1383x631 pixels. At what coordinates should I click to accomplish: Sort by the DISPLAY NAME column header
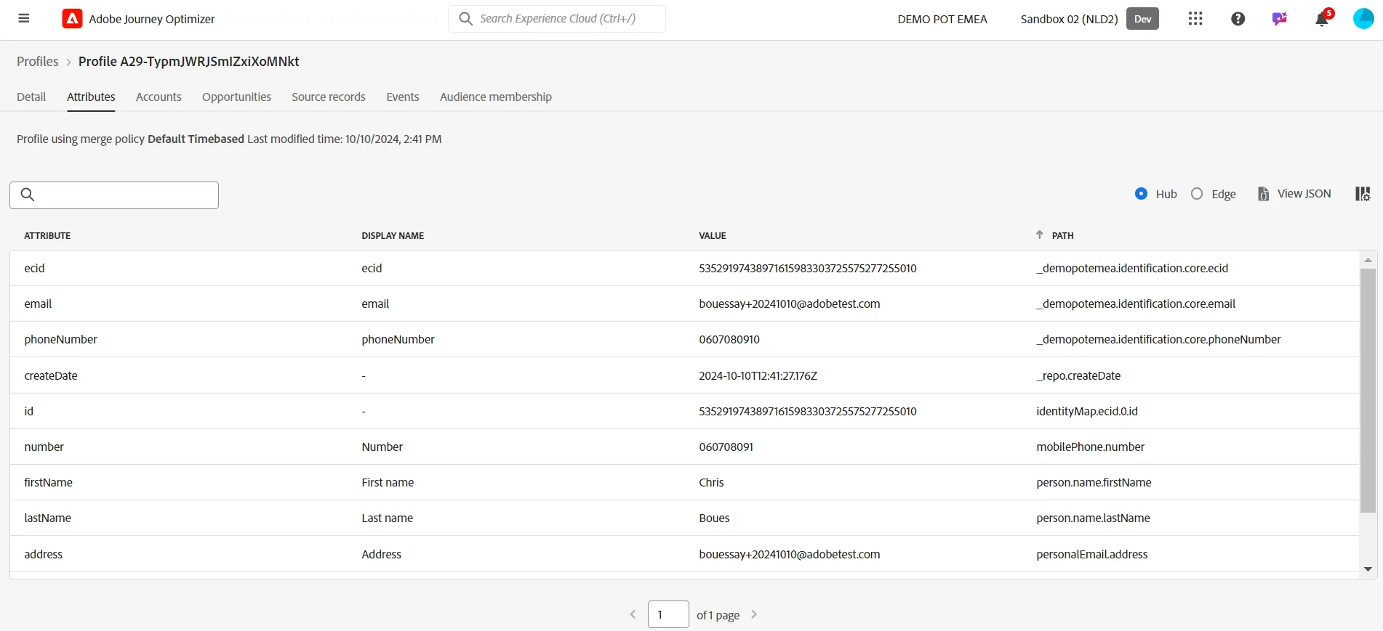[393, 236]
